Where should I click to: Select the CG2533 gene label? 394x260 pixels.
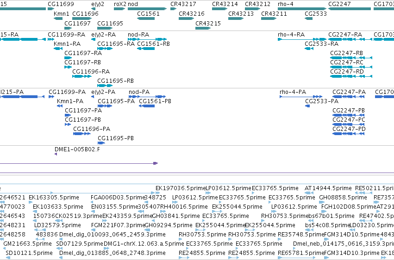point(316,13)
